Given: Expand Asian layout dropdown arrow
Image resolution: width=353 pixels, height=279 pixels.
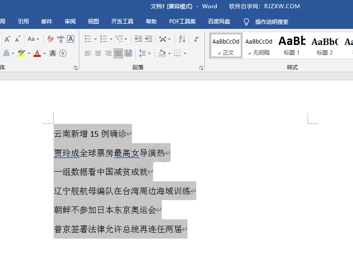Looking at the screenshot, I should coord(169,39).
